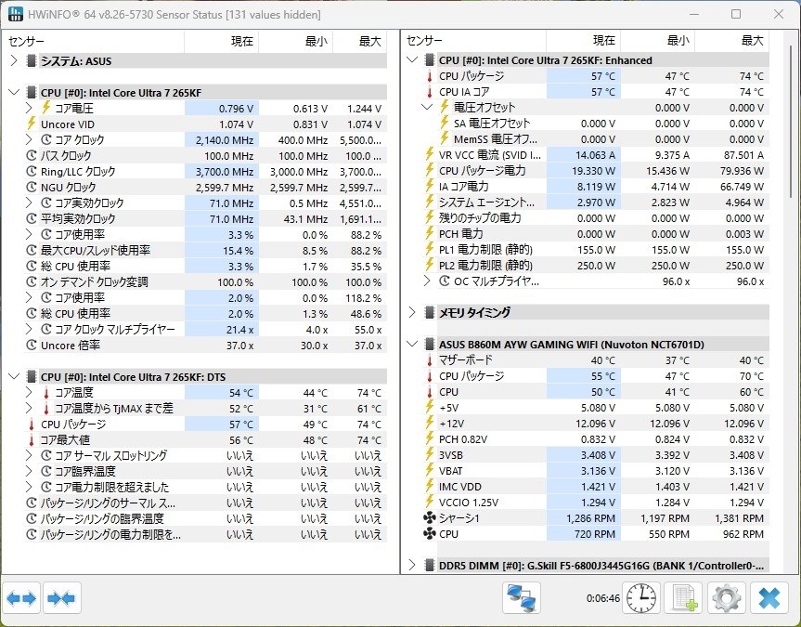This screenshot has width=801, height=627.
Task: Click the 1,286 RPM current value
Action: coord(590,518)
